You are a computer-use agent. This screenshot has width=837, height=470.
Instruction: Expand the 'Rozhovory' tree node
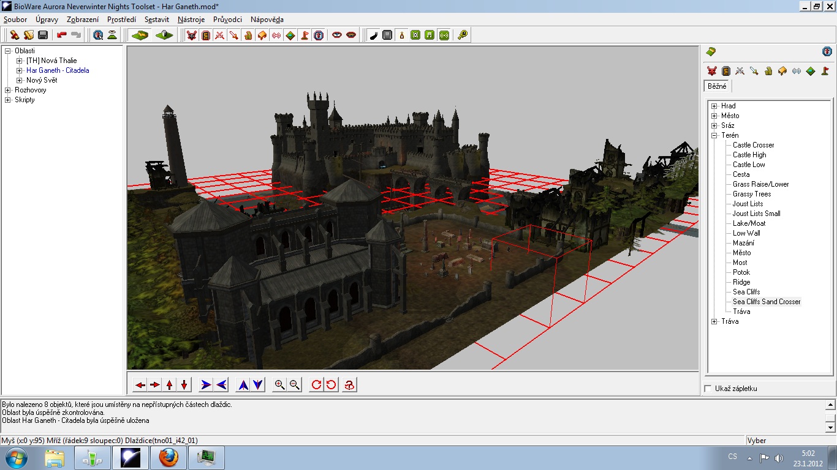pyautogui.click(x=8, y=90)
